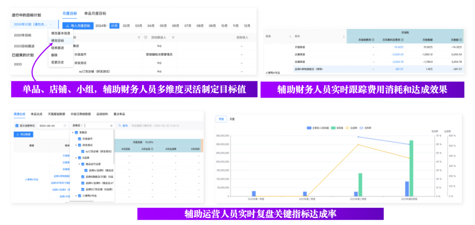Open the date picker showing 2024-06-04
Screen dimensions: 475x225
pos(53,125)
